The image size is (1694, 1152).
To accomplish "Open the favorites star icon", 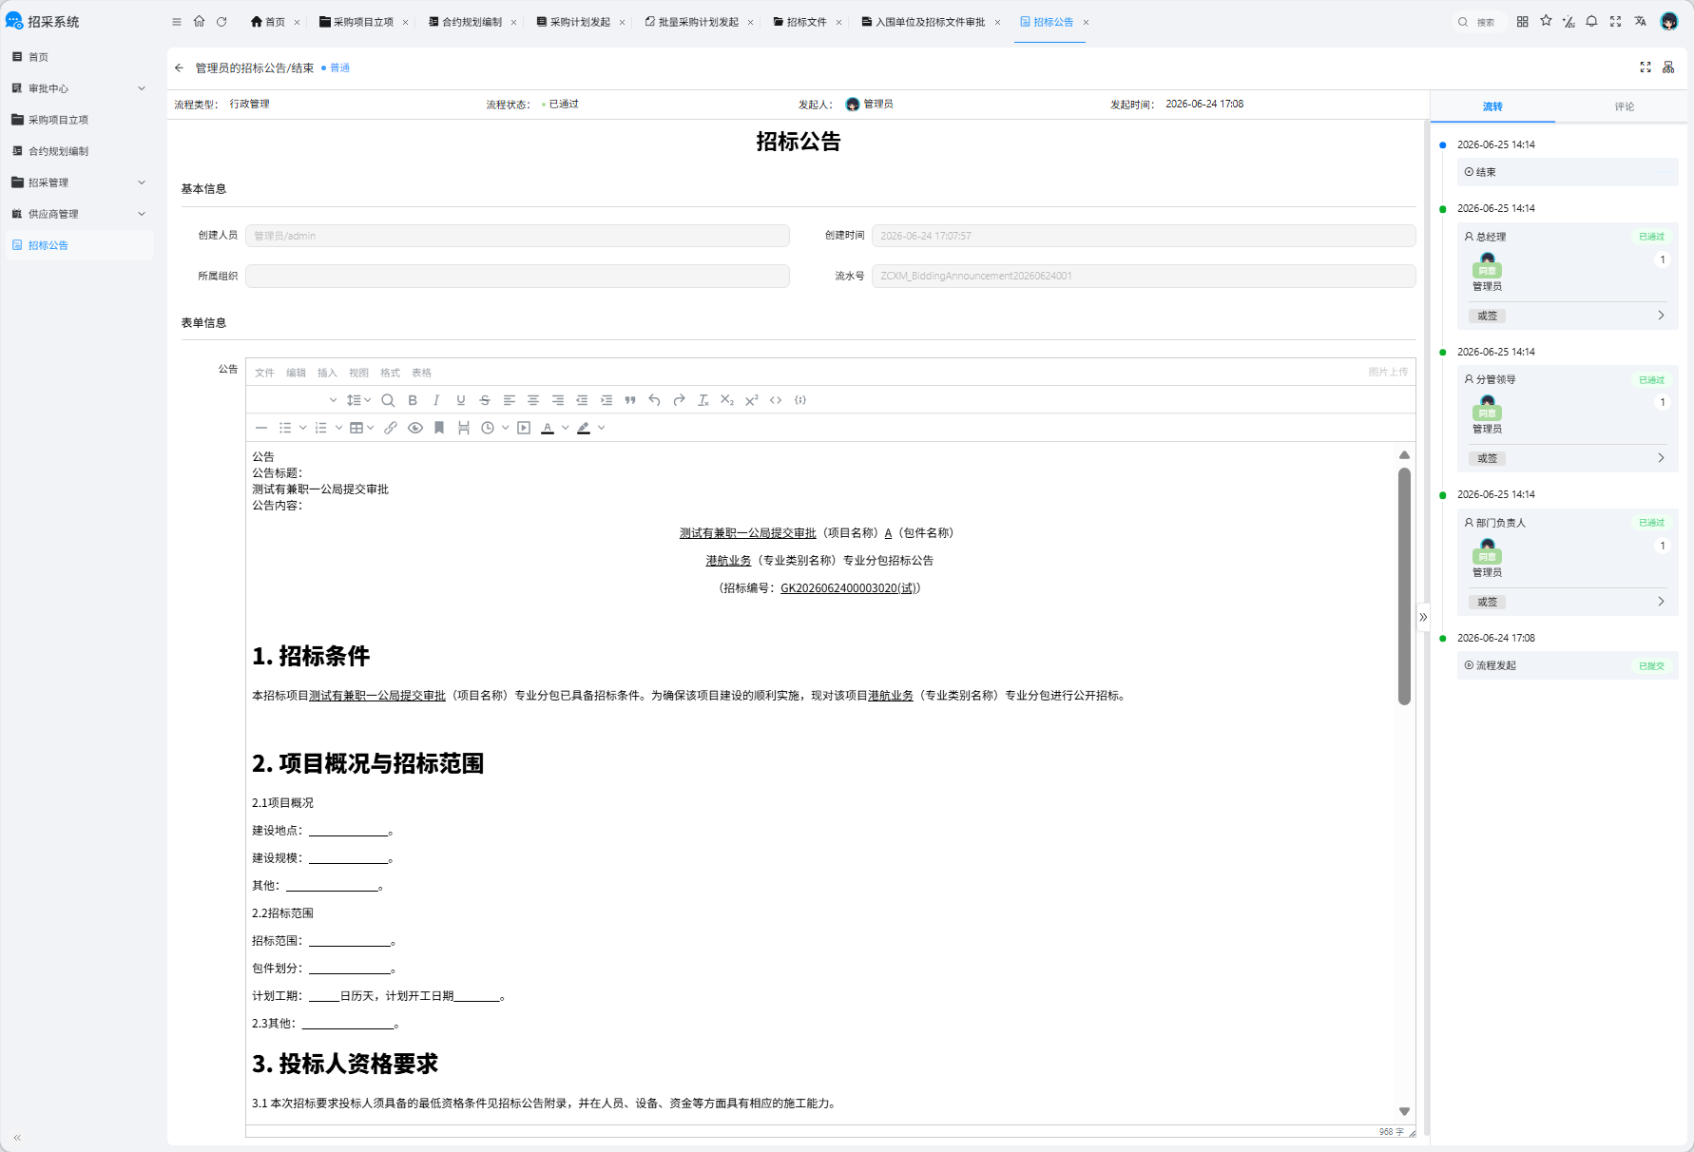I will [1546, 21].
